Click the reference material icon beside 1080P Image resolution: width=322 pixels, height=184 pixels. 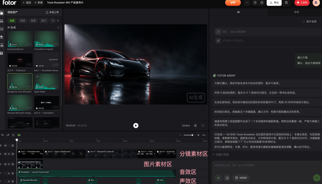(x=227, y=178)
